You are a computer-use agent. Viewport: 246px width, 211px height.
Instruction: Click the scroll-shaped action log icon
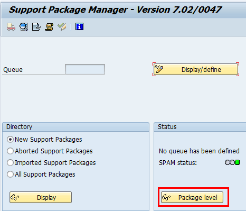click(x=49, y=27)
